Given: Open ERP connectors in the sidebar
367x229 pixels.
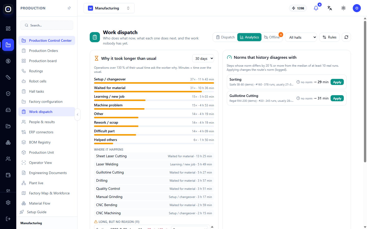Looking at the screenshot, I should click(x=47, y=132).
